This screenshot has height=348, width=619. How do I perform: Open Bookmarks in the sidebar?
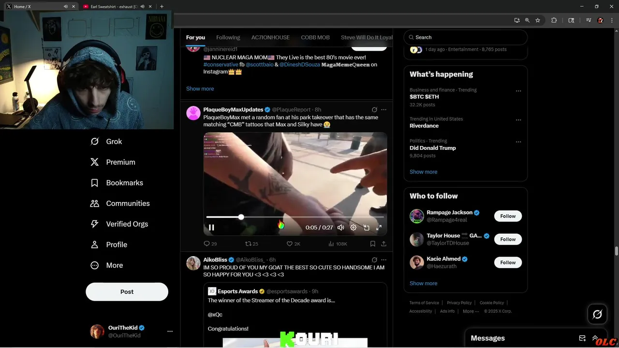tap(117, 183)
